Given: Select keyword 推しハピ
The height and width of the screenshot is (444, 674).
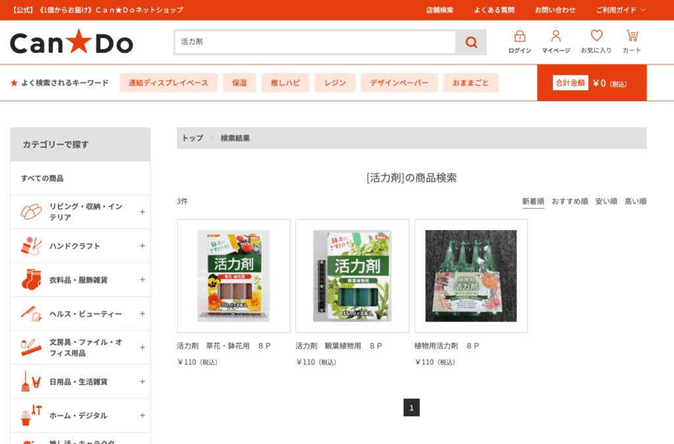Looking at the screenshot, I should click(x=286, y=83).
